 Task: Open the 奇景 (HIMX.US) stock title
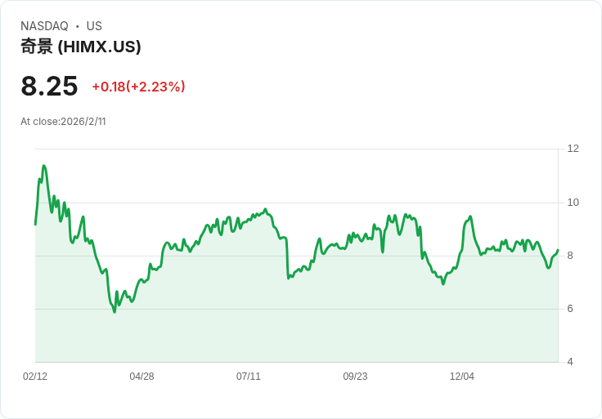(x=81, y=47)
